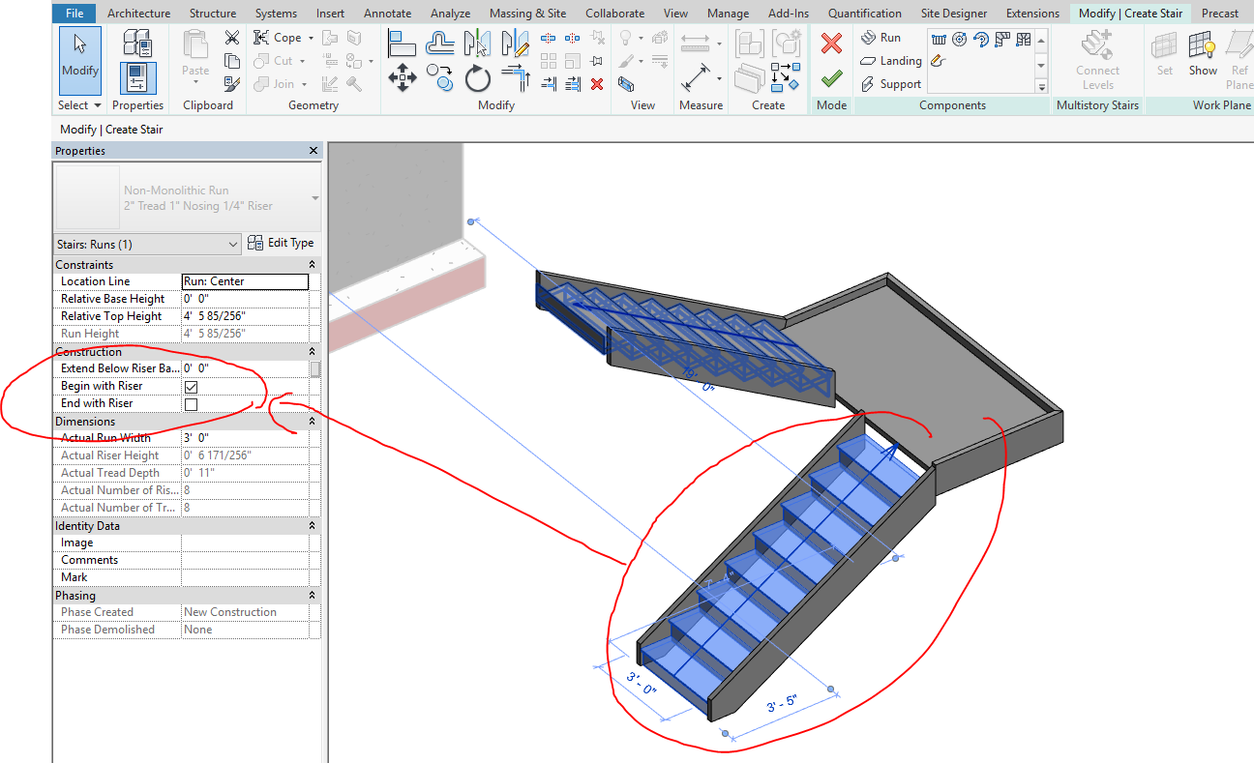The image size is (1254, 763).
Task: Activate the Full-Step Spiral run shape
Action: point(959,39)
